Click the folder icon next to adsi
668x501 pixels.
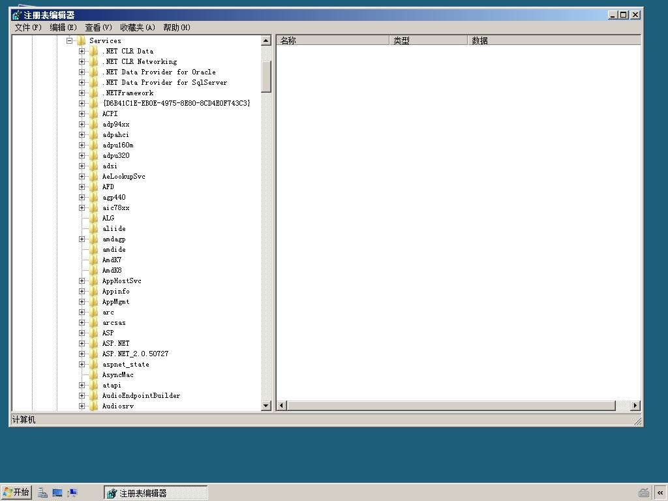94,166
